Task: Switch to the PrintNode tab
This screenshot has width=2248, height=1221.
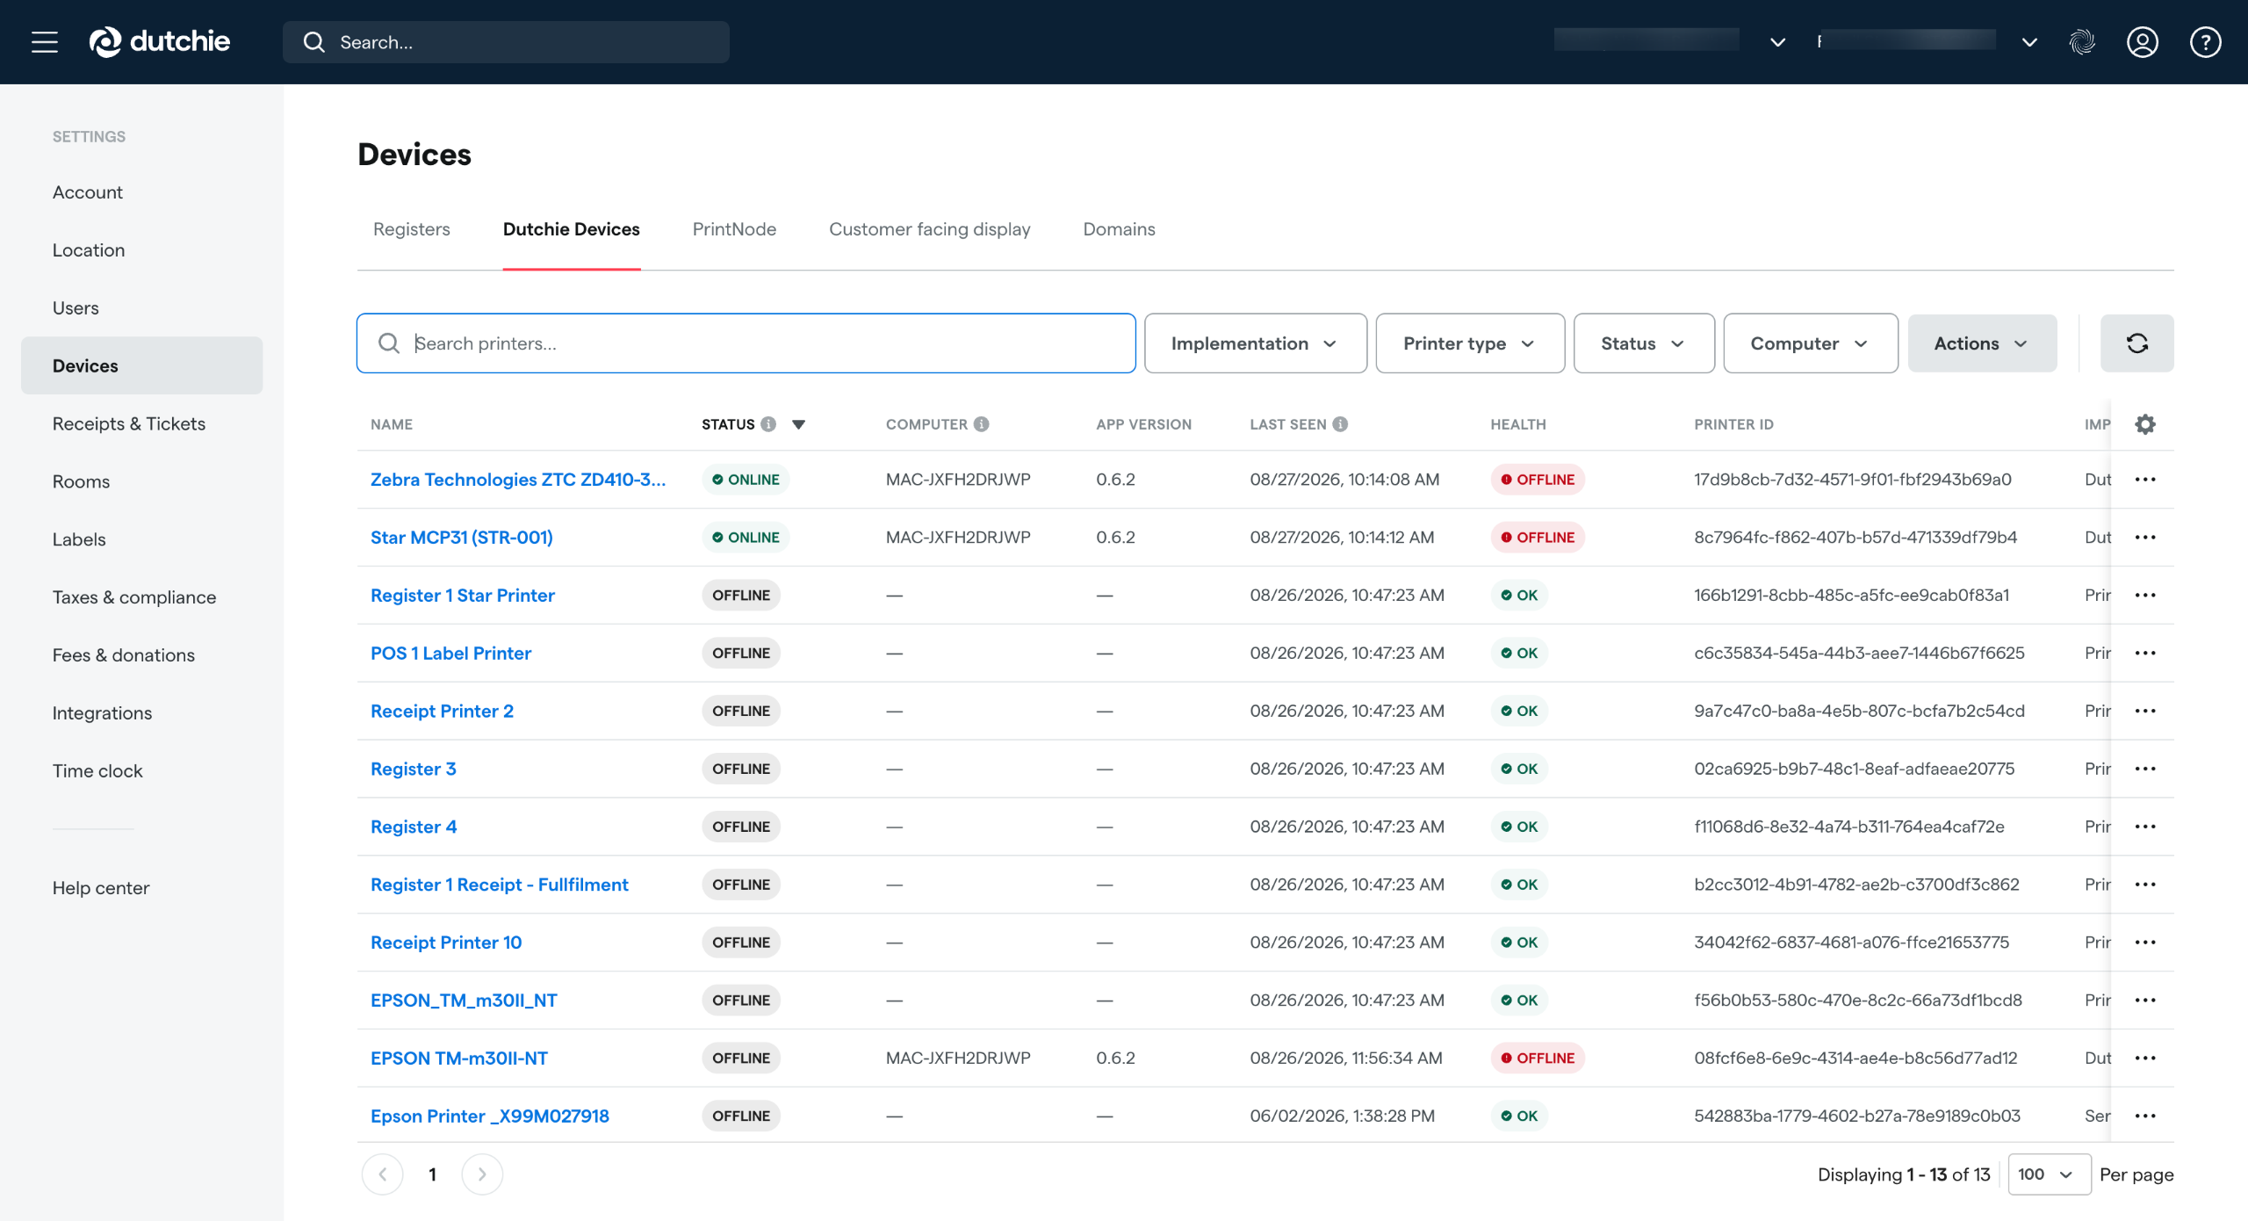Action: (x=734, y=229)
